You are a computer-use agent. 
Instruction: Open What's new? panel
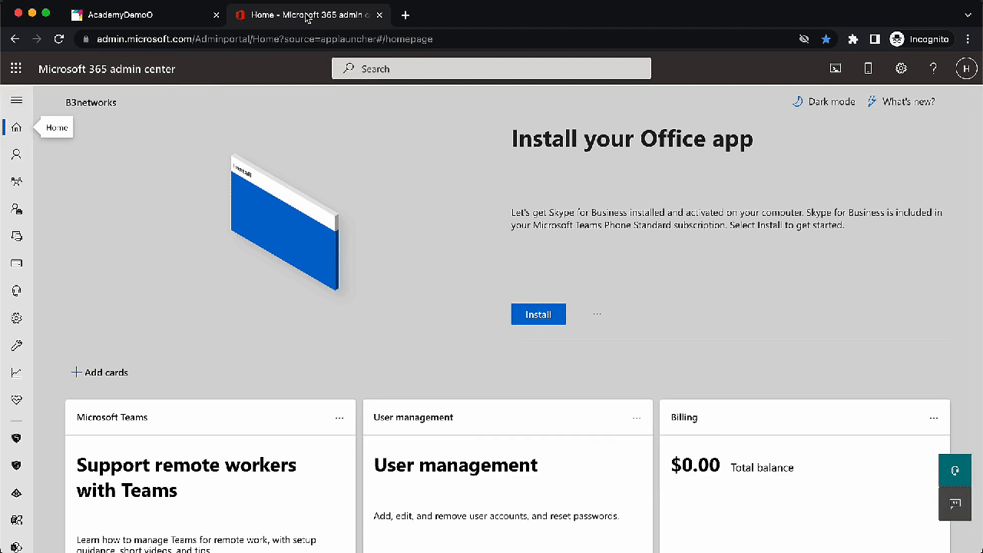click(x=901, y=101)
